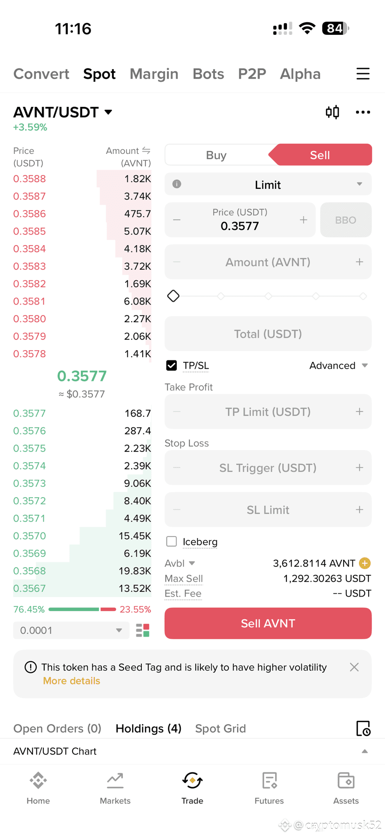Expand the Advanced TP/SL dropdown
Image resolution: width=385 pixels, height=837 pixels.
tap(339, 365)
